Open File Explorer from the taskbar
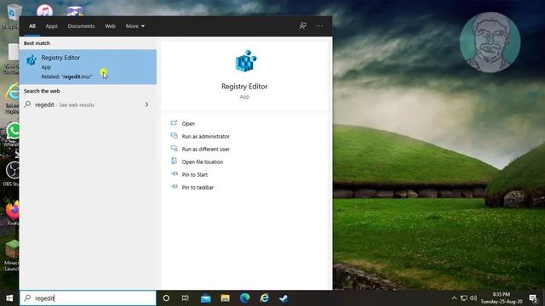 click(x=225, y=298)
